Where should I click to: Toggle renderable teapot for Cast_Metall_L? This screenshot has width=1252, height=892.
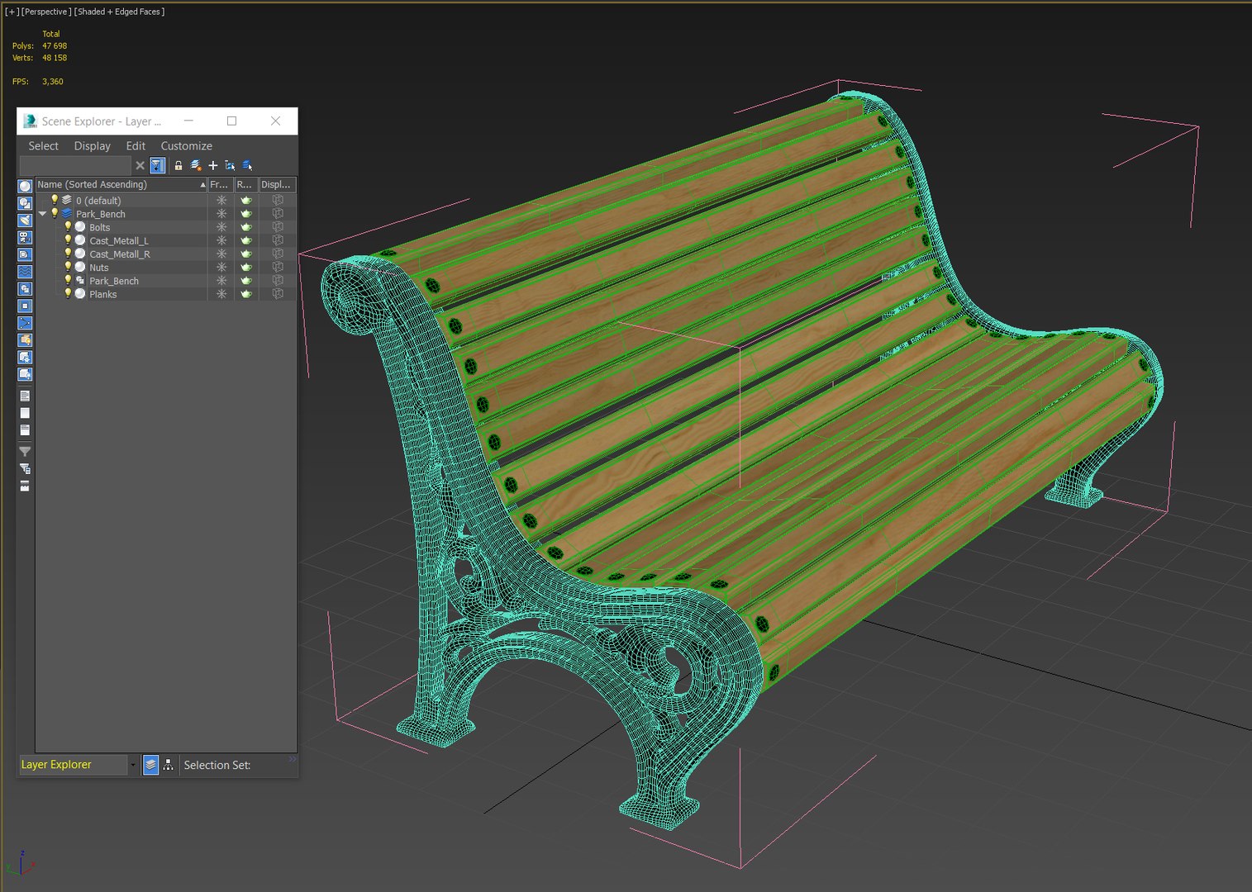click(245, 240)
